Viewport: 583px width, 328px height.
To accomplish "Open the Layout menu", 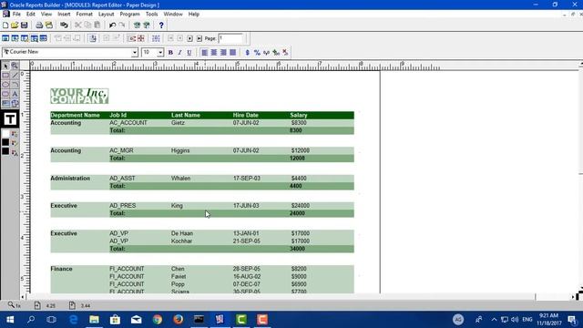I will [106, 15].
